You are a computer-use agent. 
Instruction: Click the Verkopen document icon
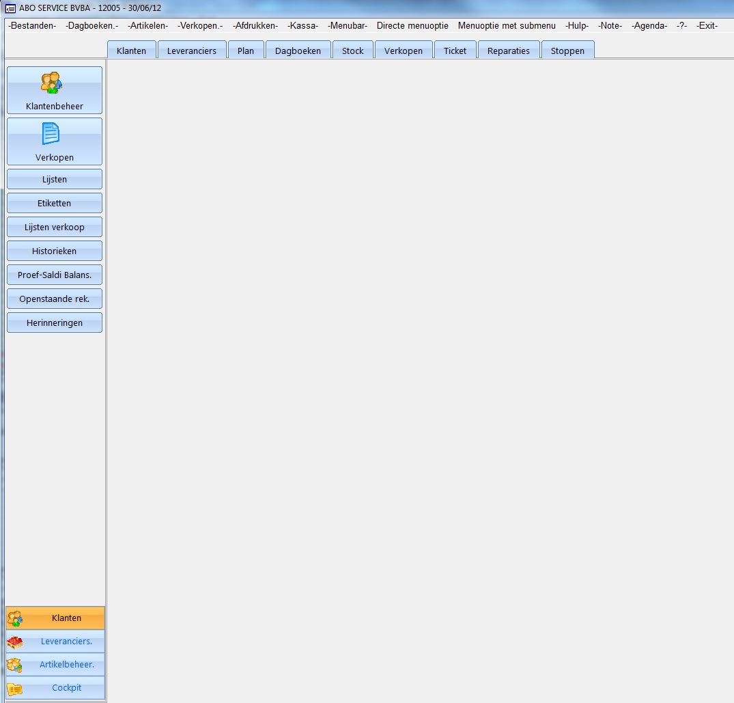[51, 134]
